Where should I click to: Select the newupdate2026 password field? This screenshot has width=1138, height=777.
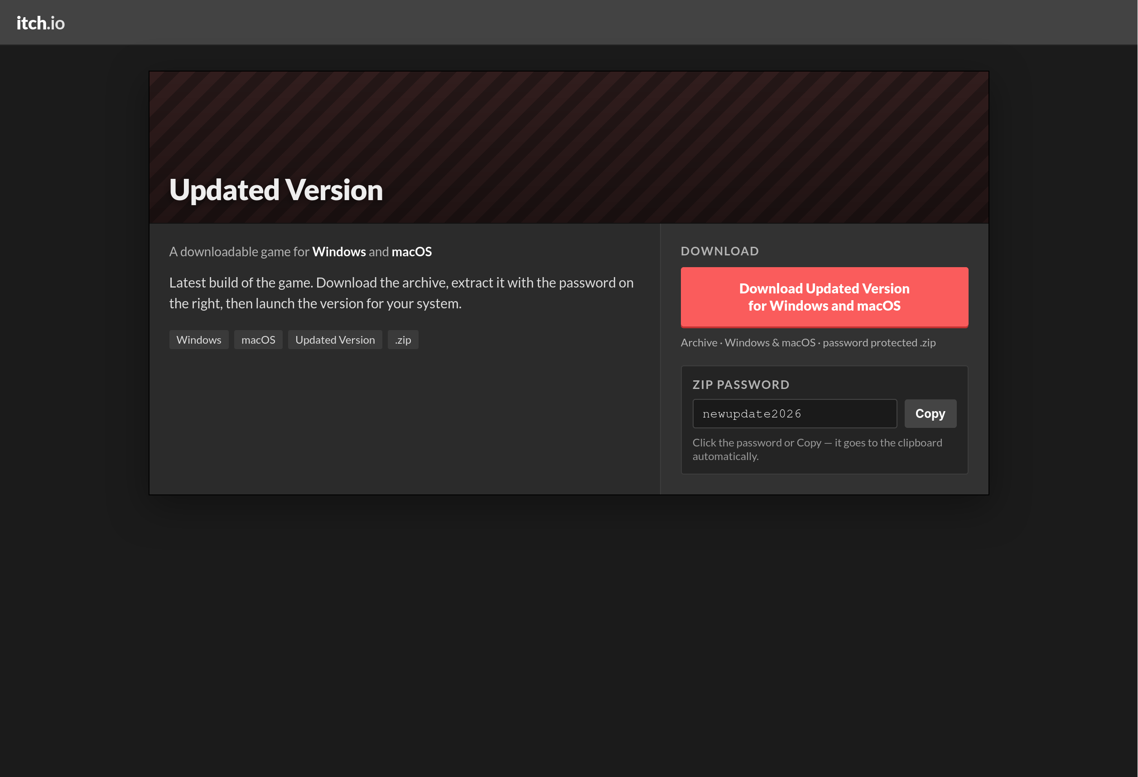tap(794, 413)
